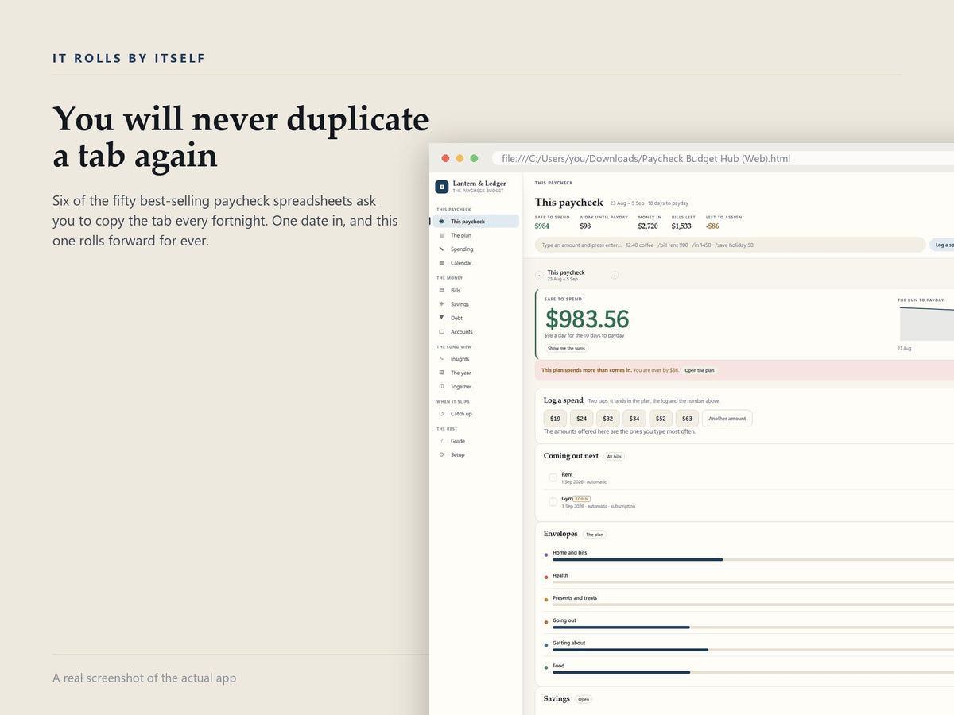Click The plan pill beside Envelopes

coord(594,535)
